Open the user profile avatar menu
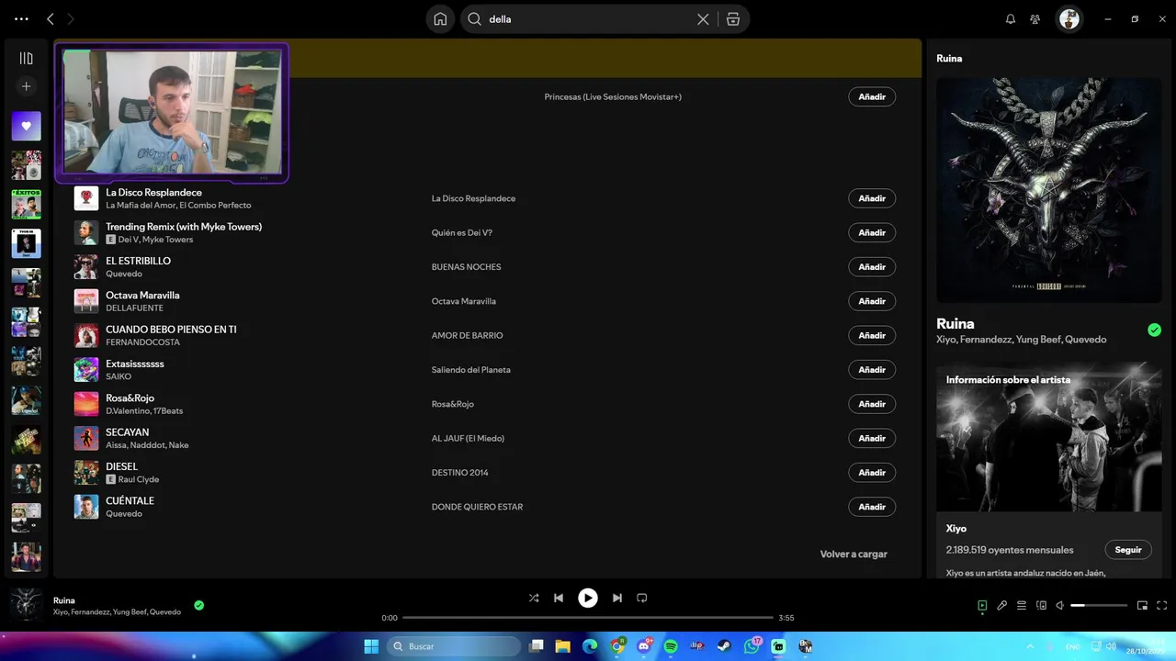This screenshot has width=1176, height=661. click(x=1069, y=19)
